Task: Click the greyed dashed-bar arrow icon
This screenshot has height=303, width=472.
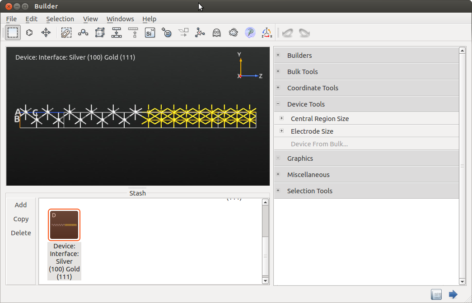Action: pyautogui.click(x=133, y=33)
